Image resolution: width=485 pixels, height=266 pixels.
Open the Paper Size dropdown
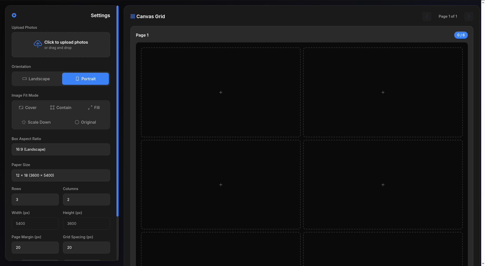tap(61, 175)
